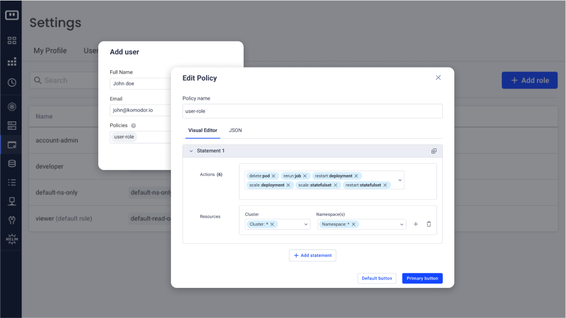Screen dimensions: 566x318
Task: Switch to the Visual Editor tab
Action: point(203,130)
